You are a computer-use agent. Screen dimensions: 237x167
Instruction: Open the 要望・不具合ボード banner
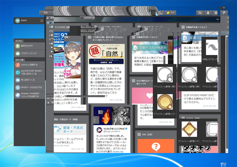tap(70, 130)
